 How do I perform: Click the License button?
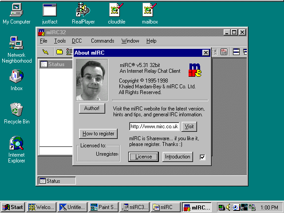click(143, 157)
